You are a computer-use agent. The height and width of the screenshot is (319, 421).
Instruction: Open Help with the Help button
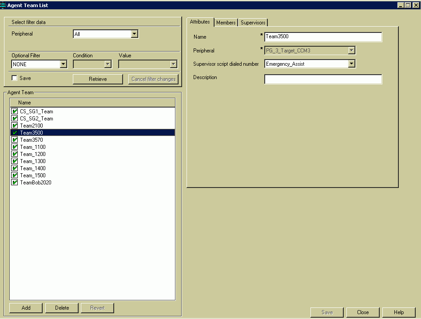click(399, 312)
